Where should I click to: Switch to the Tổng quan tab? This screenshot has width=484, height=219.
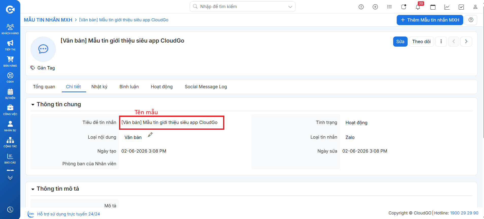pyautogui.click(x=44, y=87)
